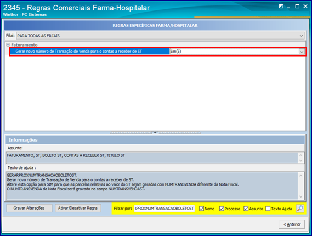Click into the Filtrar por input field

[164, 209]
